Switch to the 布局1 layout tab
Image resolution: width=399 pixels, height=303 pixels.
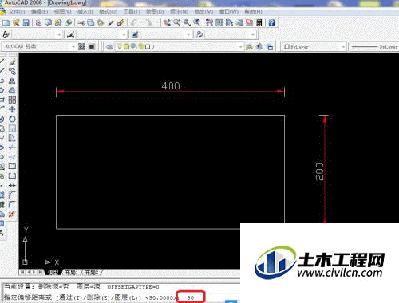pos(71,272)
